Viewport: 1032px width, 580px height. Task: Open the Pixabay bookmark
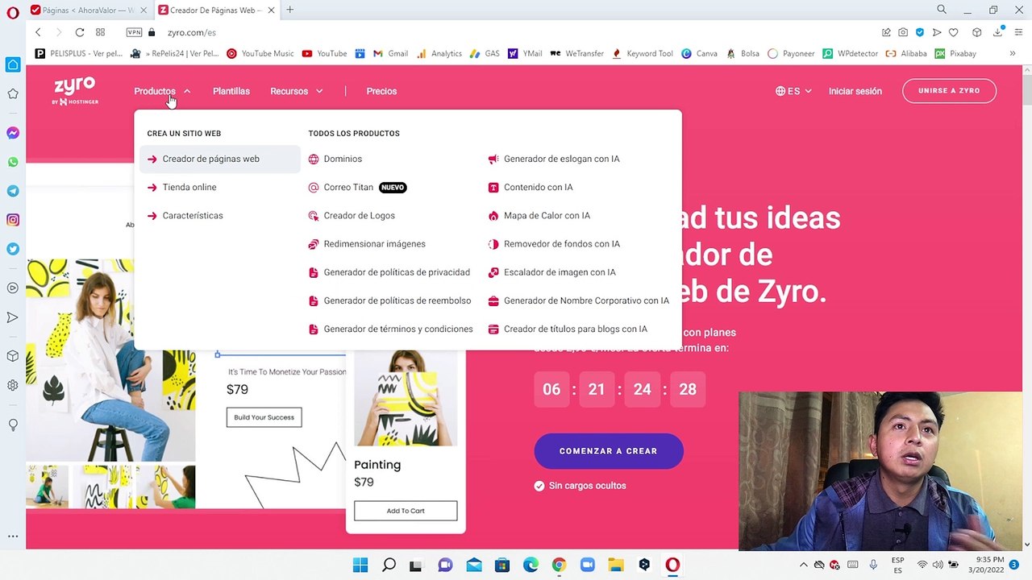point(955,53)
